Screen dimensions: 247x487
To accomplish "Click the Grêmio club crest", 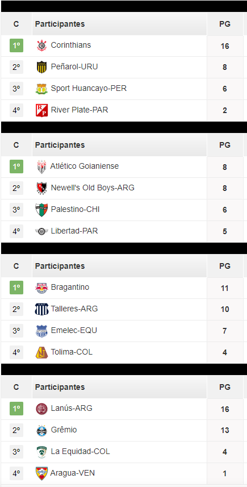I will point(41,430).
